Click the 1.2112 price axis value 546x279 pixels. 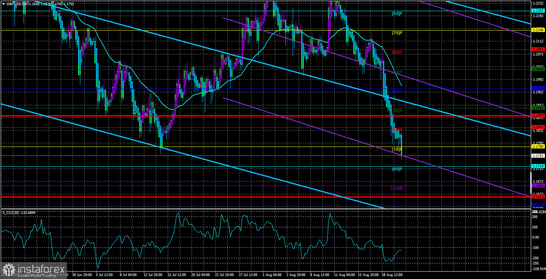pos(538,41)
